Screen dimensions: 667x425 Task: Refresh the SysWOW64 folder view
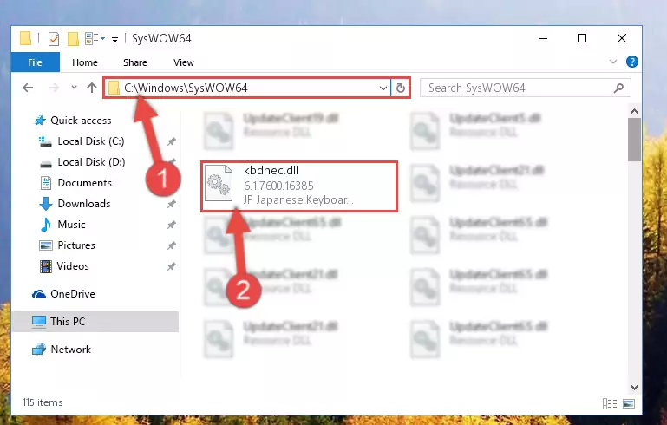click(x=400, y=88)
